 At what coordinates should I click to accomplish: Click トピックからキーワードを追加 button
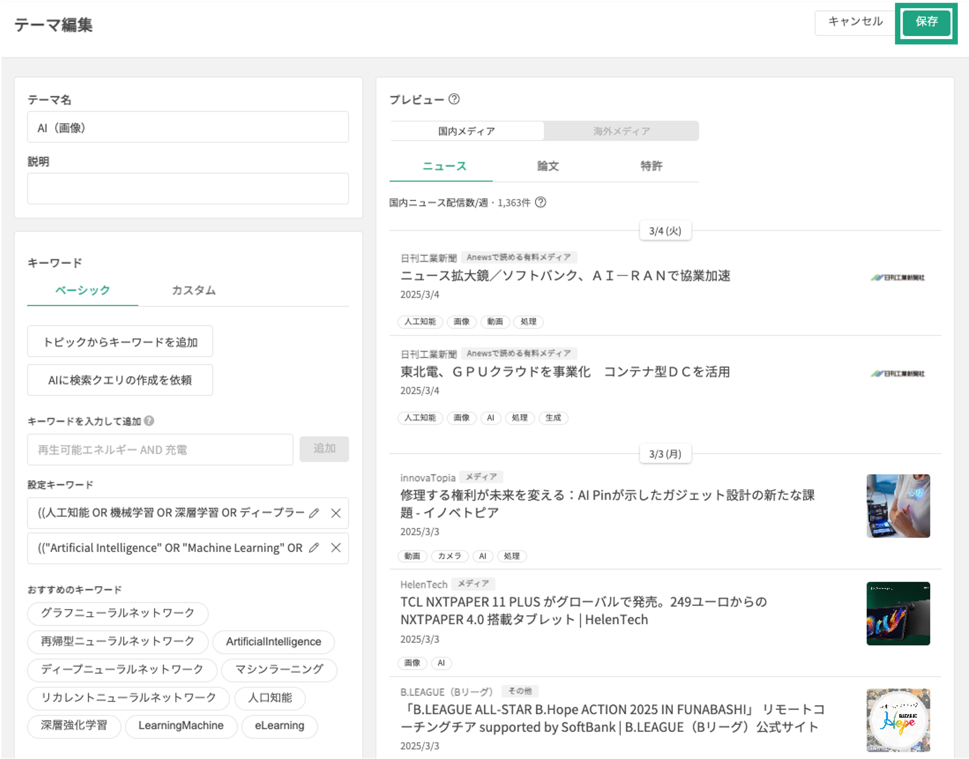click(x=120, y=342)
